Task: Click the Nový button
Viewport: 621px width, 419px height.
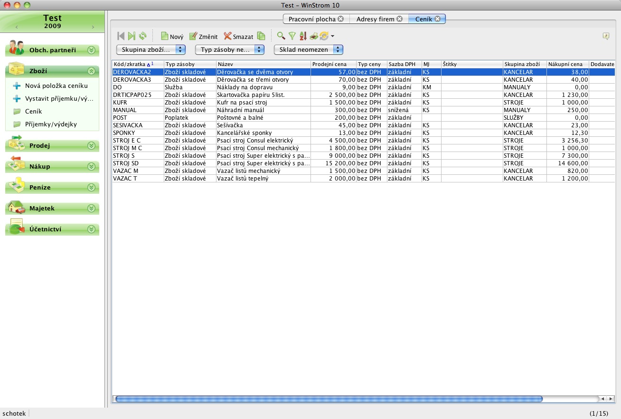Action: pos(172,37)
